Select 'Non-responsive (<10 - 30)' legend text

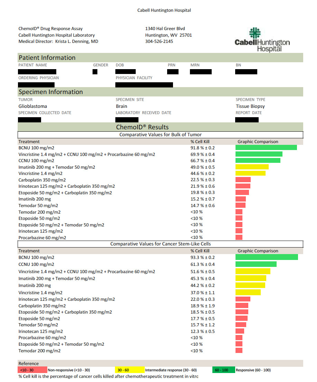click(x=69, y=370)
